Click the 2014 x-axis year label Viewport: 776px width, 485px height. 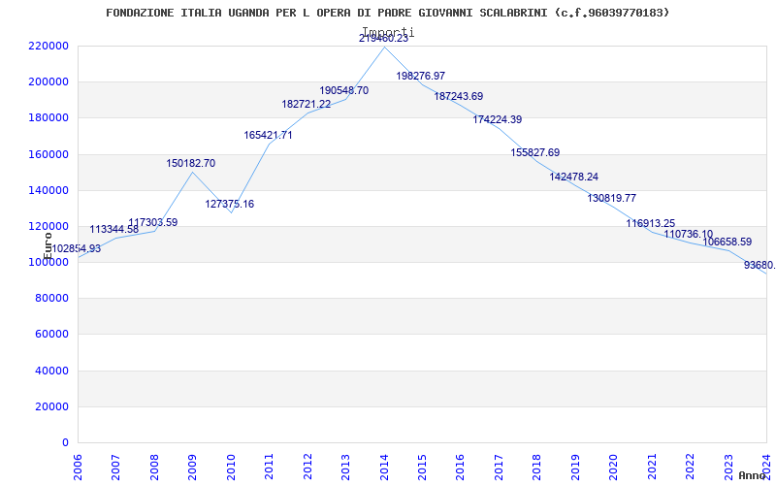tap(384, 467)
